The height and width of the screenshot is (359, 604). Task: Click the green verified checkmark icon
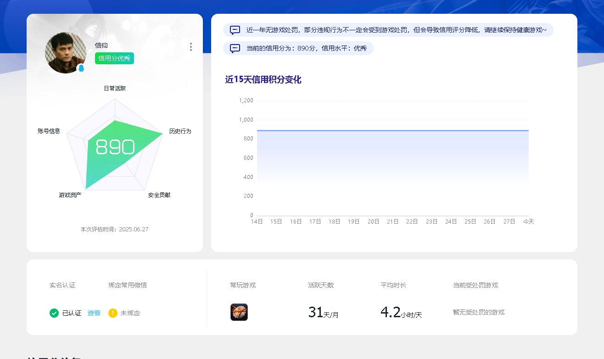pos(54,313)
